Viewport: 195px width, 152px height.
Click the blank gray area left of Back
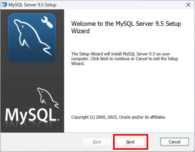click(42, 142)
